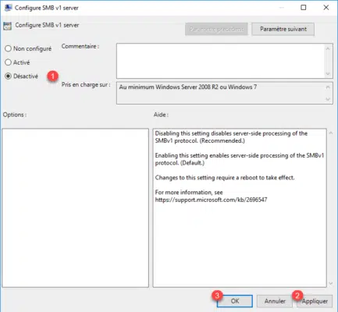This screenshot has width=338, height=312.
Task: Minimize the Configure SMB v1 server dialog
Action: click(x=281, y=8)
